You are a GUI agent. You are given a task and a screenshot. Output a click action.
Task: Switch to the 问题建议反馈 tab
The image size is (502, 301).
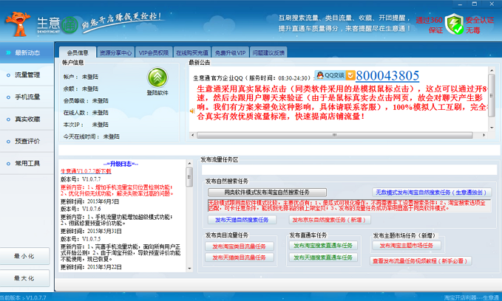(x=268, y=52)
